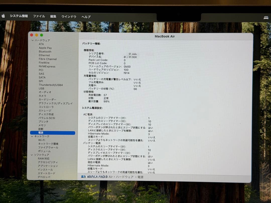The width and height of the screenshot is (271, 203).
Task: Select ファイアウォール in the sidebar
Action: coord(48,147)
